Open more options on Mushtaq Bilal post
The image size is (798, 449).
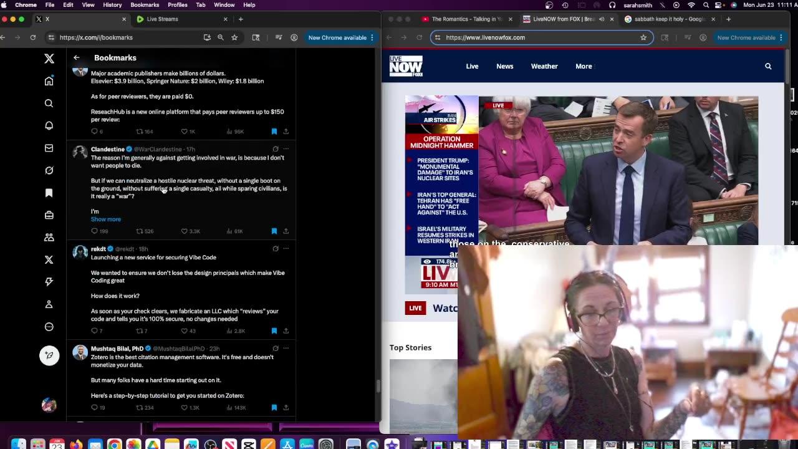(x=286, y=349)
